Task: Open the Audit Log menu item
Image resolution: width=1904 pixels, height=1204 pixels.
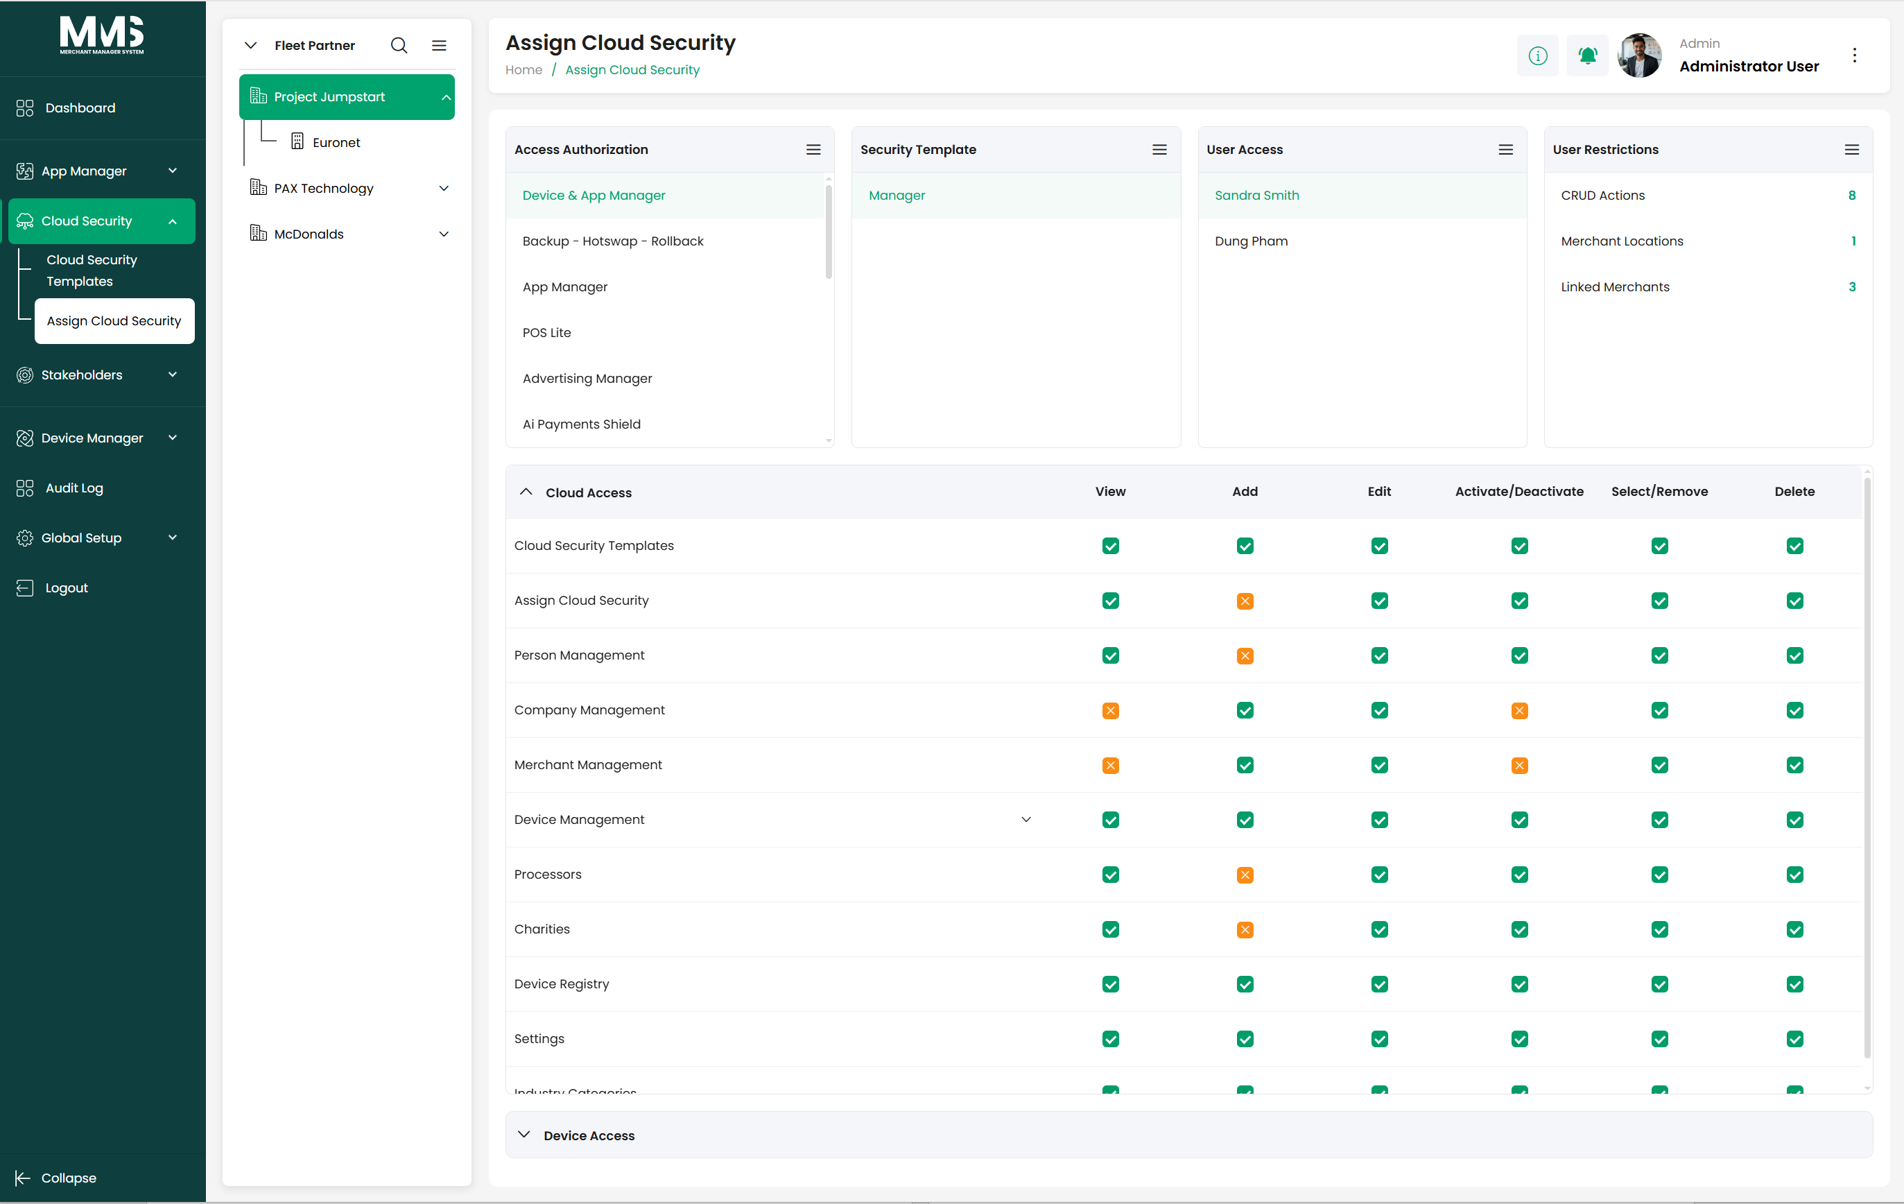Action: 102,488
